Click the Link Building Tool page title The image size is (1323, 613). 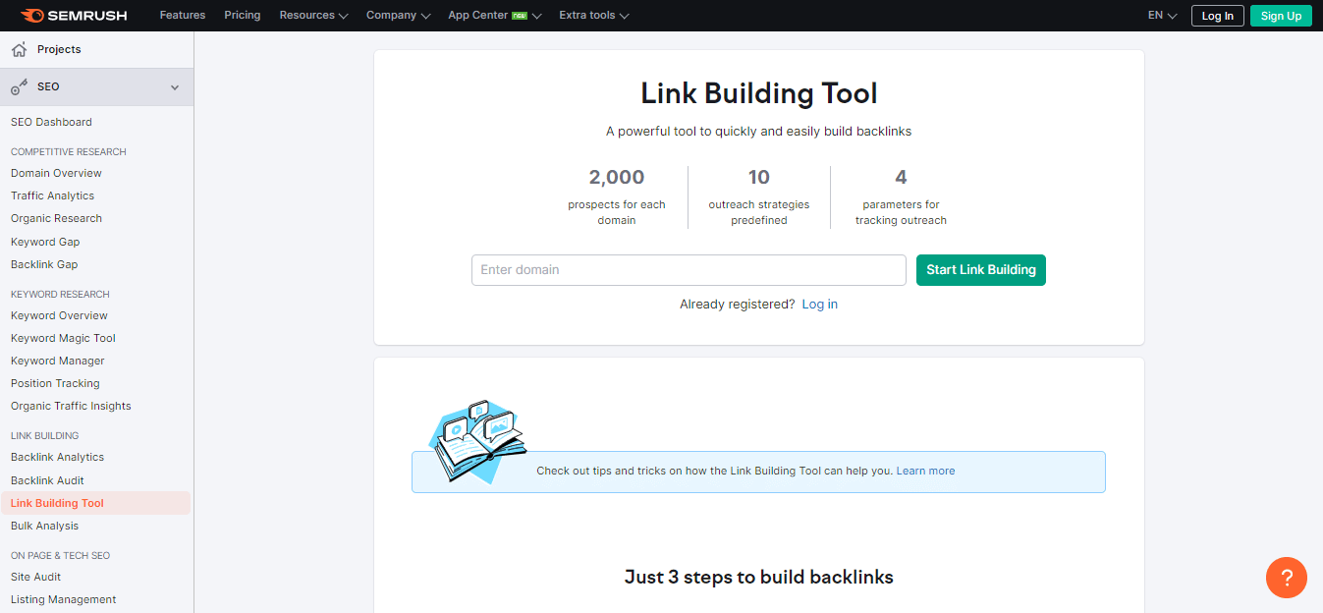pyautogui.click(x=759, y=93)
